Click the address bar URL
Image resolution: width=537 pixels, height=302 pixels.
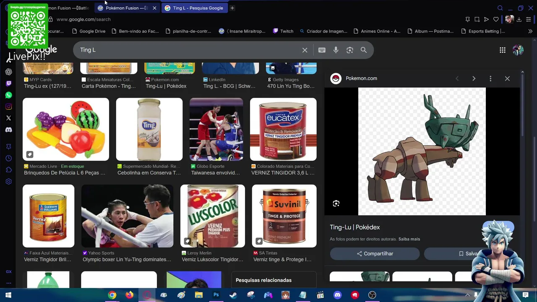point(83,19)
